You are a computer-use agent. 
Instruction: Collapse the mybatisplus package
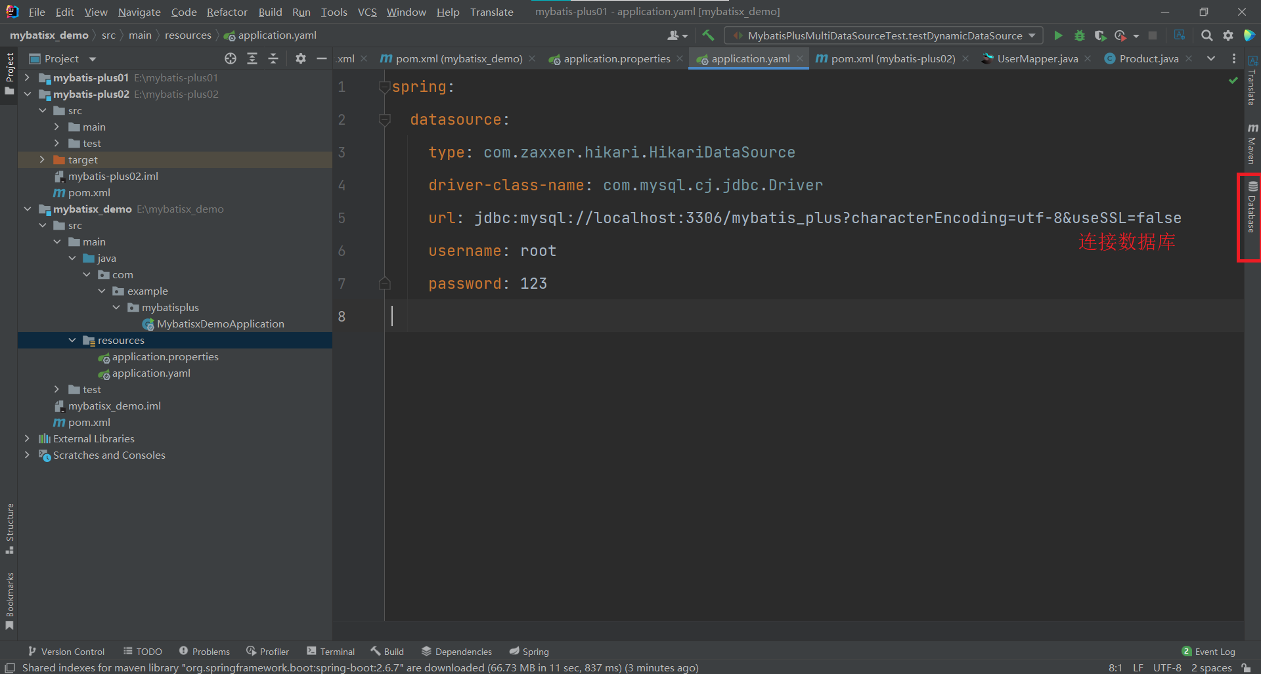tap(116, 307)
